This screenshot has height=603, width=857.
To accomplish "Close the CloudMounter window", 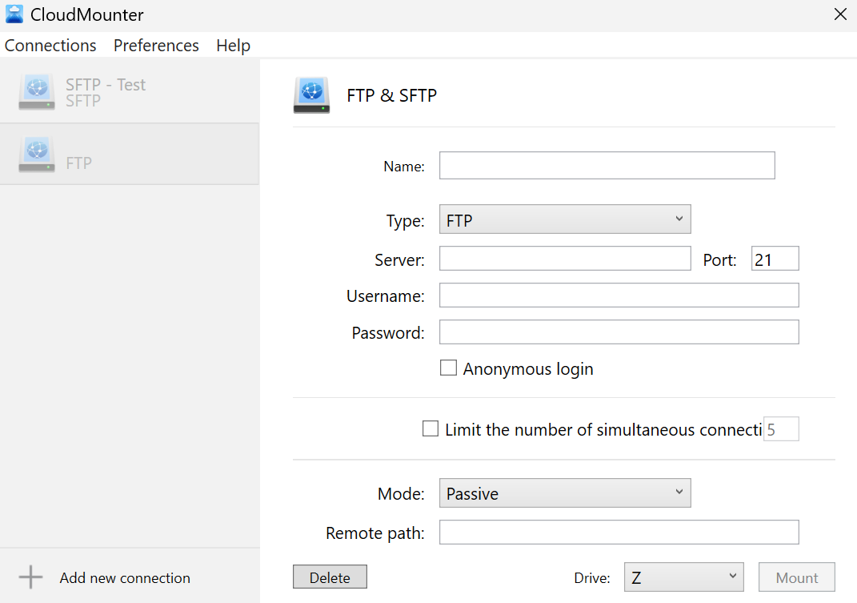I will [x=840, y=14].
